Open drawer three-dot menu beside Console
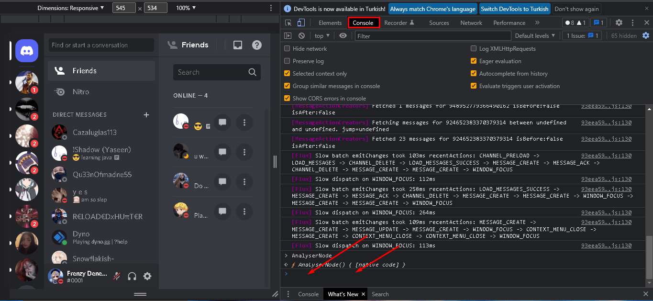The width and height of the screenshot is (653, 301). pos(288,294)
